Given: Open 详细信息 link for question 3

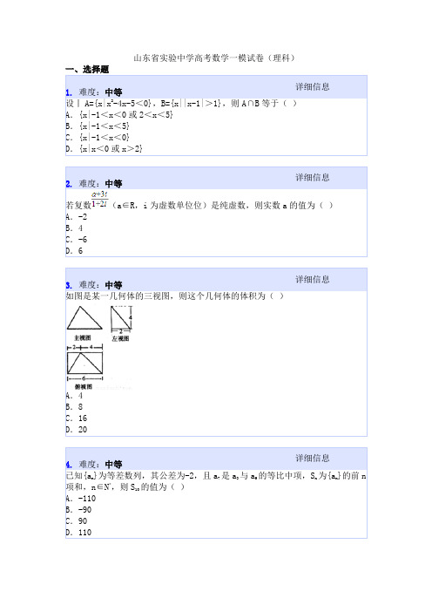Looking at the screenshot, I should coord(313,280).
